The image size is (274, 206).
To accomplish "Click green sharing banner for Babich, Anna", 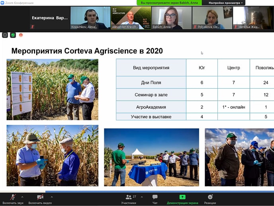I will point(169,3).
